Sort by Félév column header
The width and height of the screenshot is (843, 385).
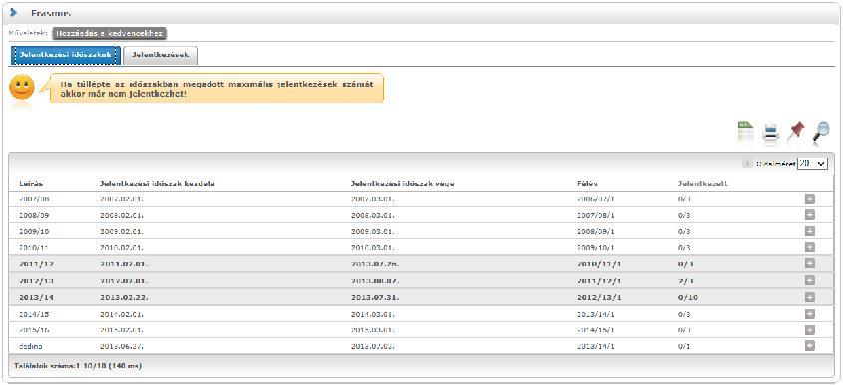pos(587,184)
